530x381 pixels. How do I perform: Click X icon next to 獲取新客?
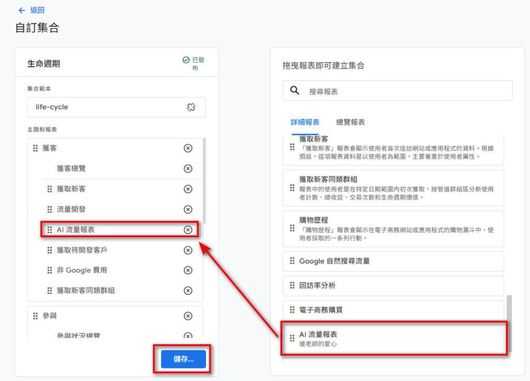[x=188, y=189]
